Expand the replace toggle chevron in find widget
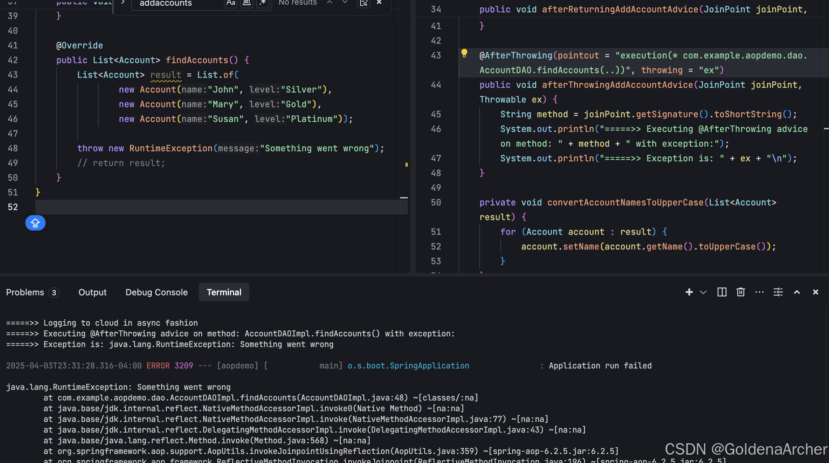 [123, 3]
